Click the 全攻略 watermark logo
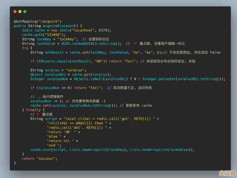The image size is (237, 178). tap(227, 173)
